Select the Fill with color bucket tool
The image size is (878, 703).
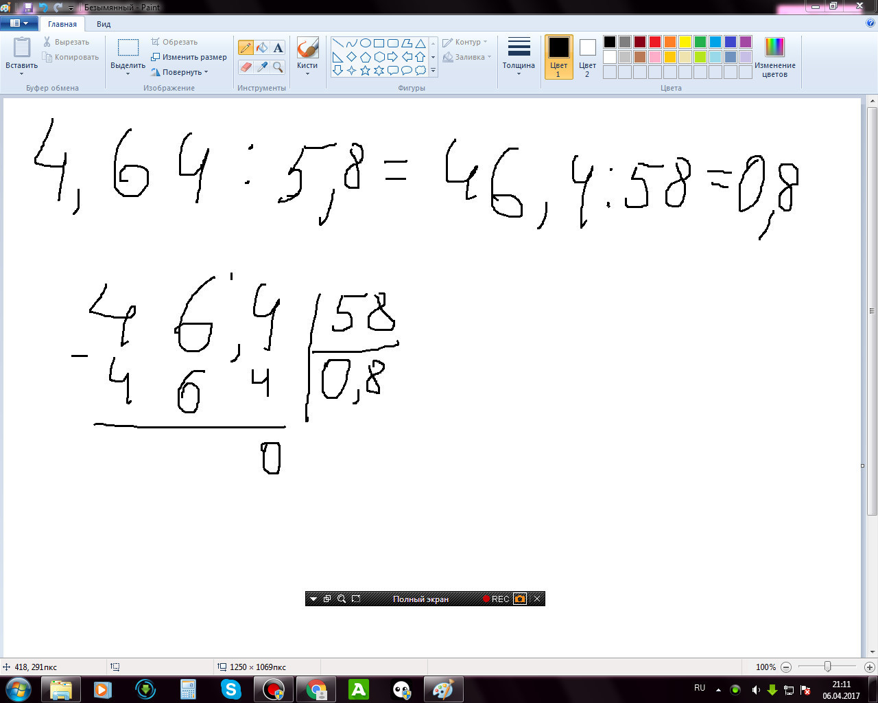(262, 47)
